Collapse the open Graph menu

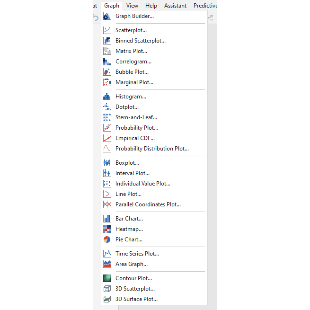coord(112,6)
